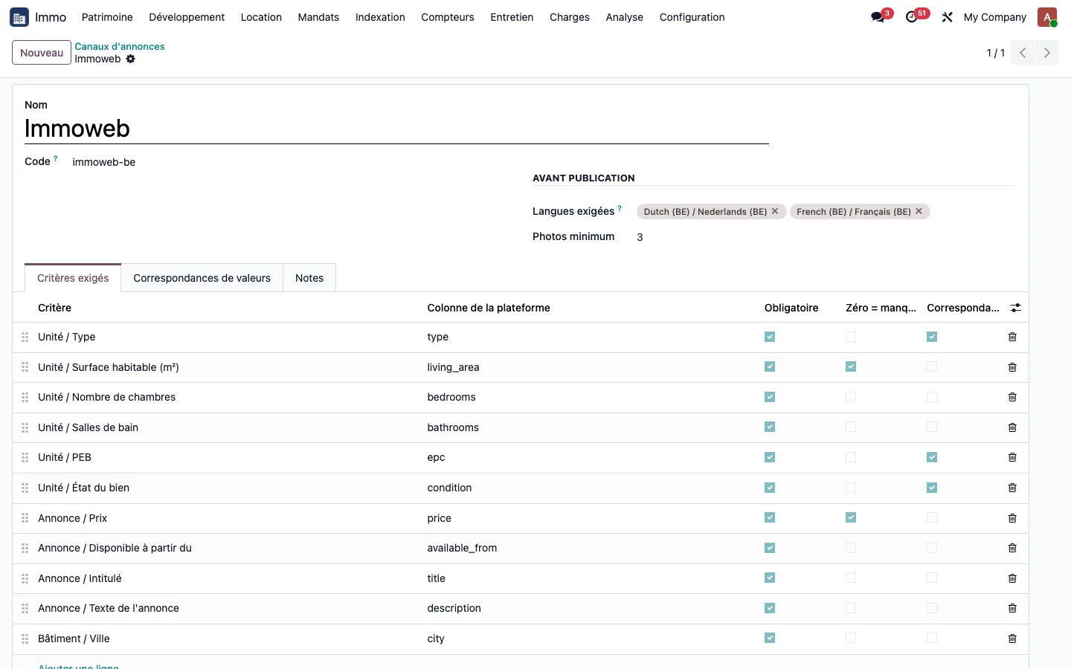Toggle Obligatoire for Unité / Nombre de chambres
This screenshot has height=669, width=1071.
770,397
